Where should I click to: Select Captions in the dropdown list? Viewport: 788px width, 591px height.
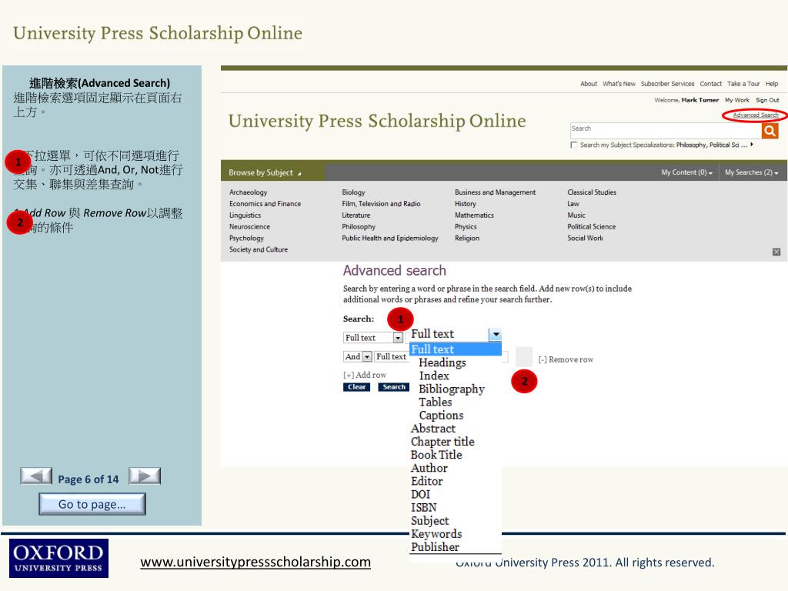click(x=441, y=416)
